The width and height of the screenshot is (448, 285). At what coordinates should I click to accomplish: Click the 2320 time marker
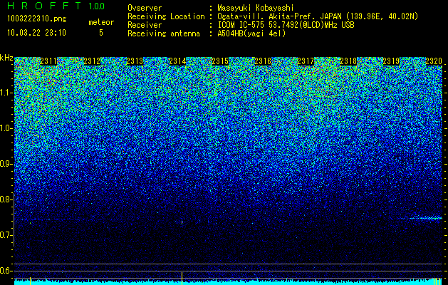click(x=434, y=61)
